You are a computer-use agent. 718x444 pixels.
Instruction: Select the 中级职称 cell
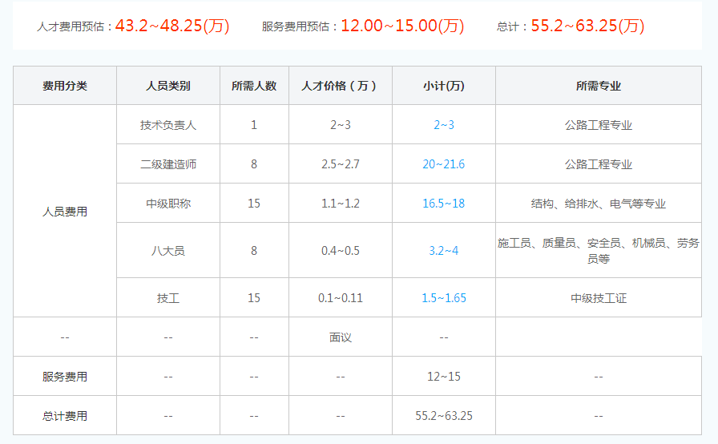pos(168,204)
